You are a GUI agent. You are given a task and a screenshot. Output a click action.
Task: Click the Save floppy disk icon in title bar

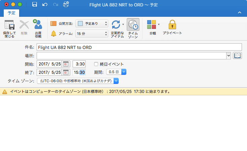point(35,5)
